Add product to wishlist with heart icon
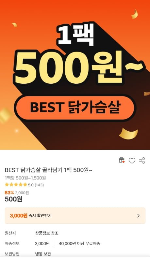The image size is (150, 260). click(x=132, y=161)
